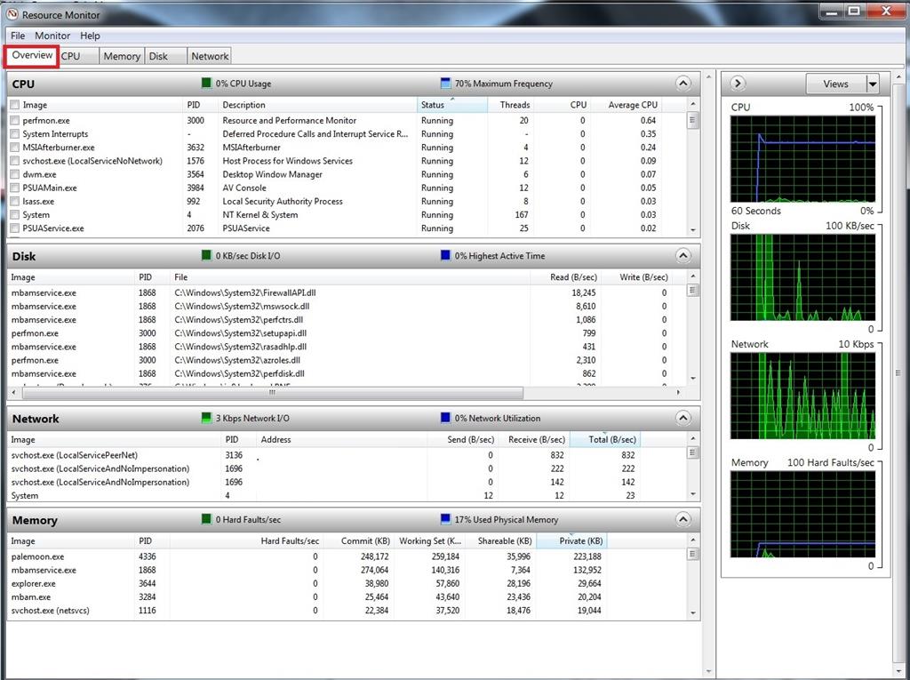Select the Overview tab

[32, 55]
